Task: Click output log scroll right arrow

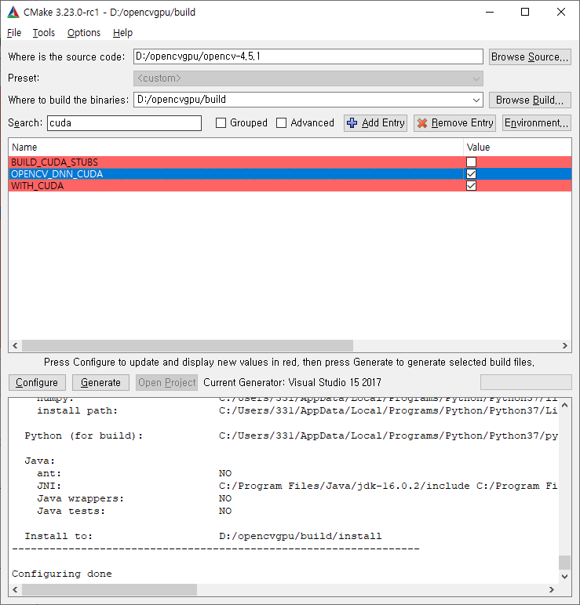Action: pyautogui.click(x=552, y=589)
